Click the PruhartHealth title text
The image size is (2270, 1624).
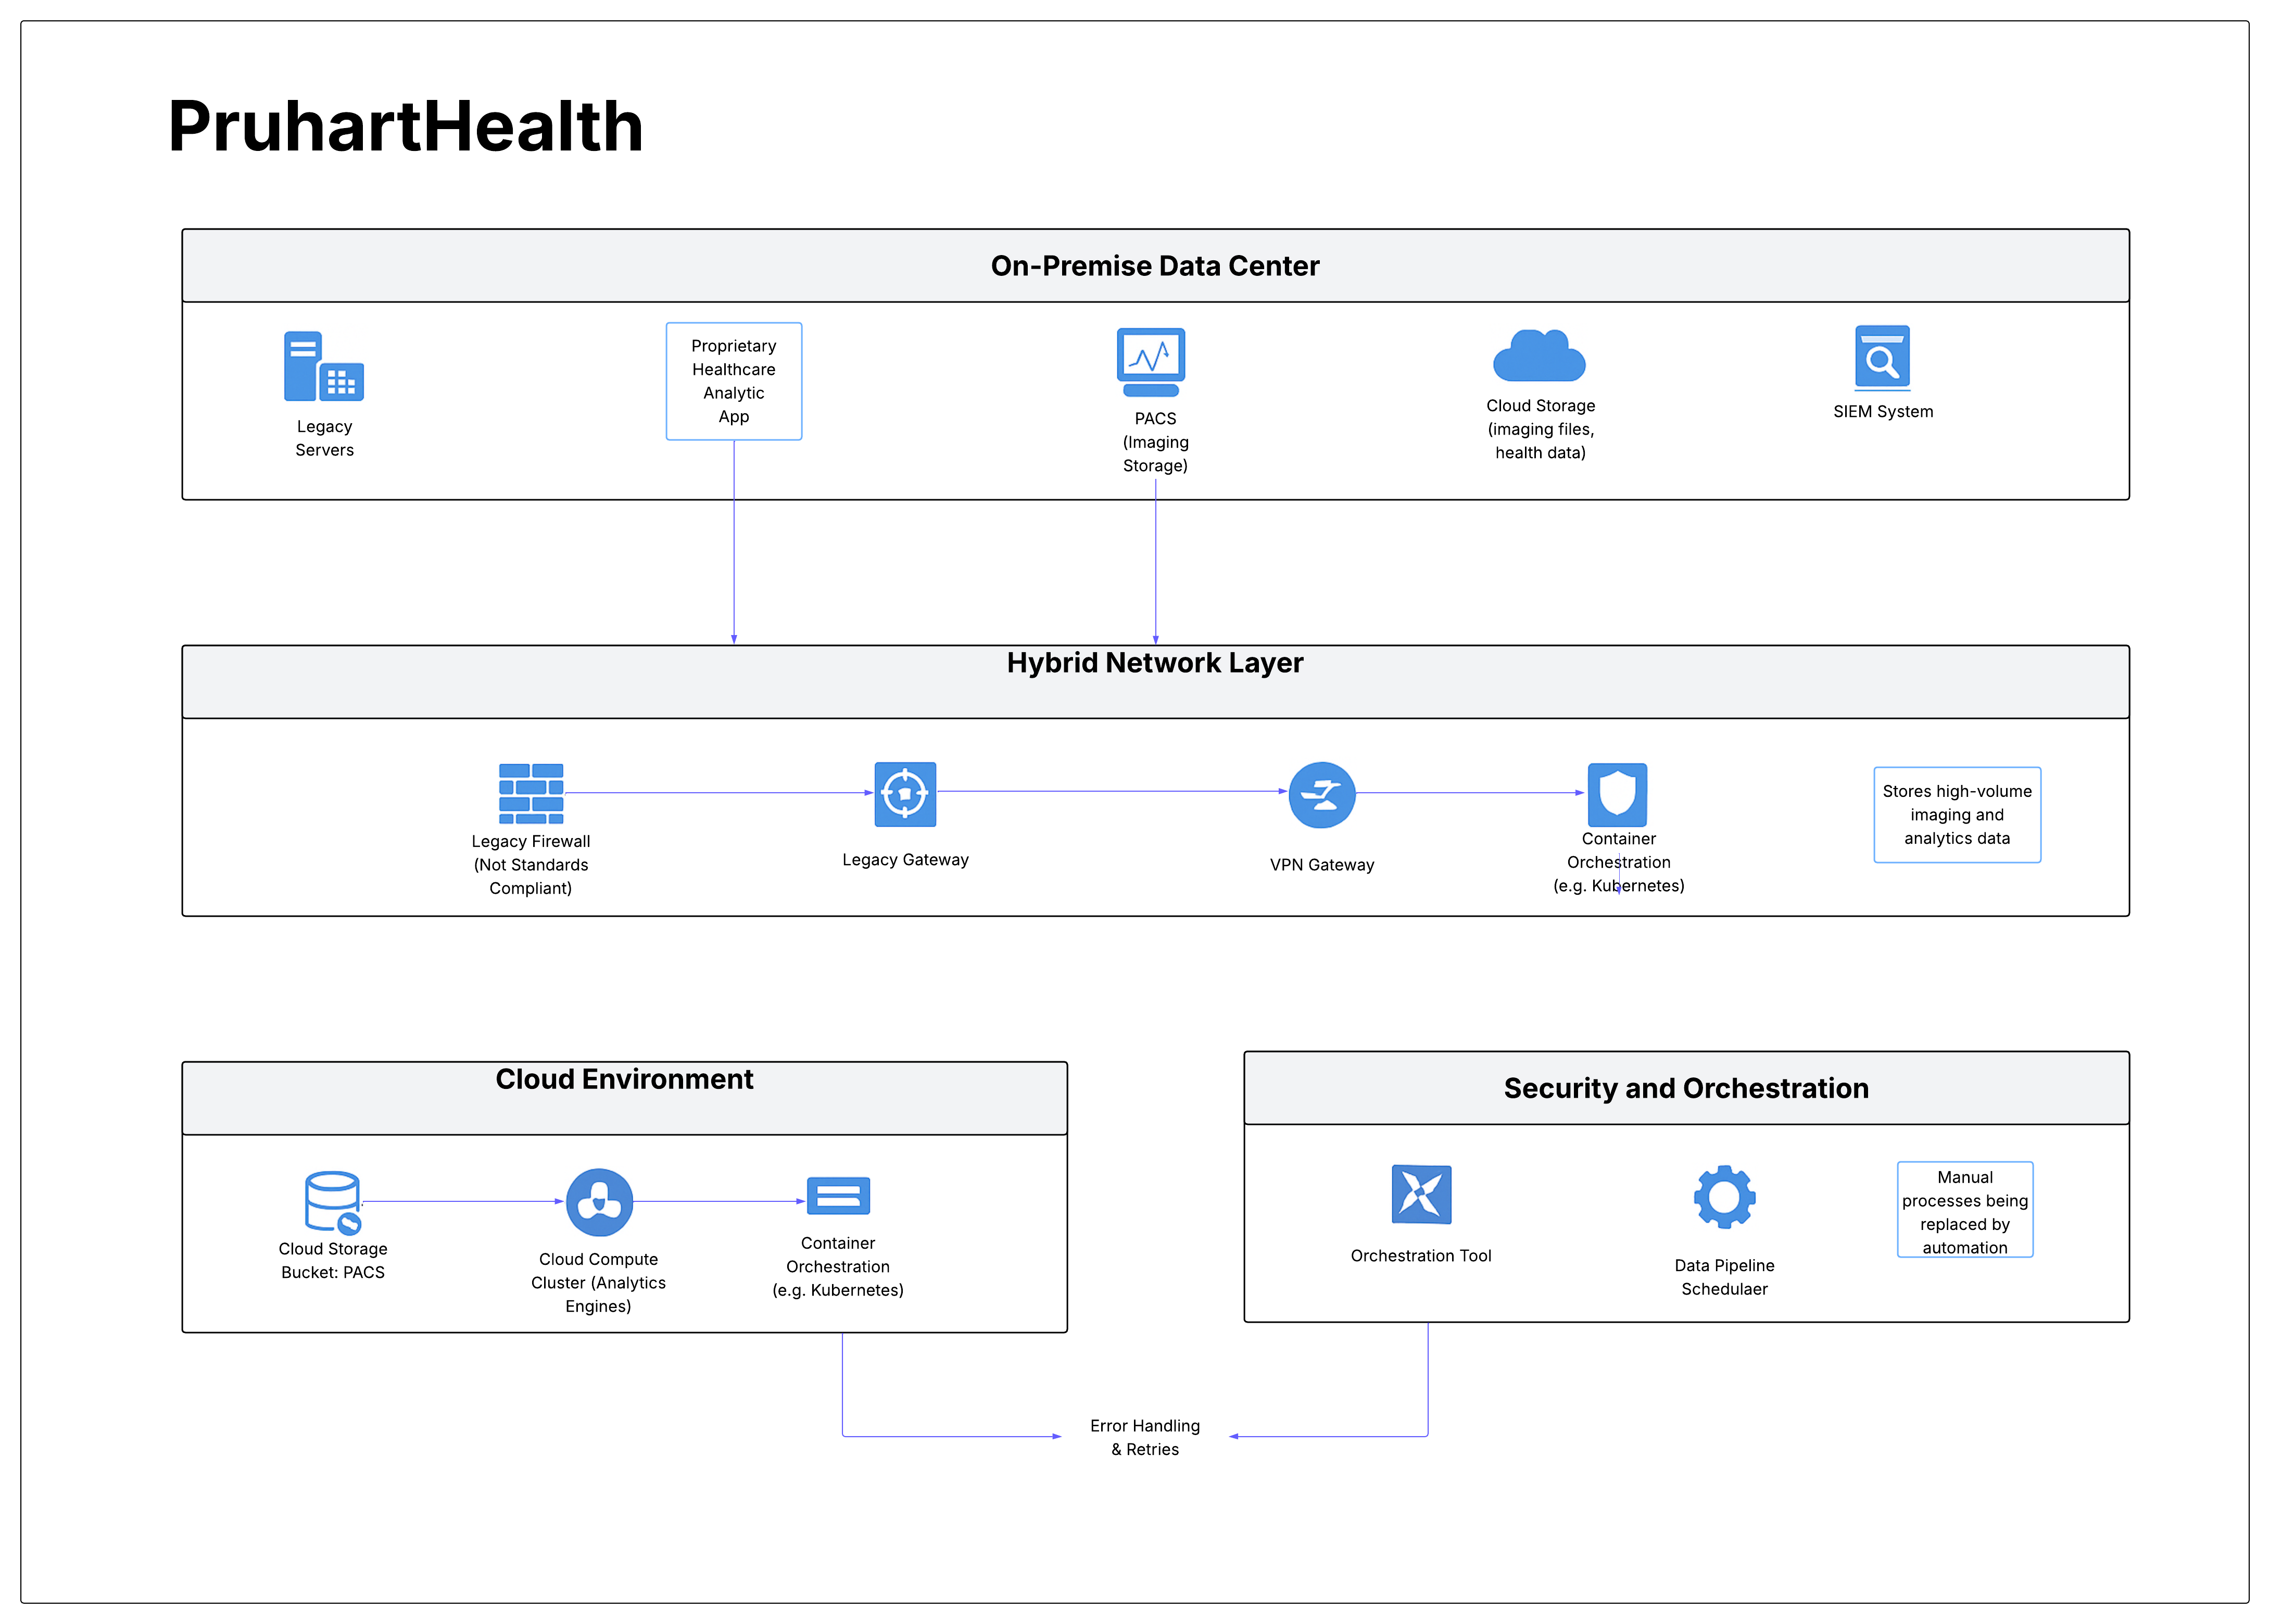[406, 127]
